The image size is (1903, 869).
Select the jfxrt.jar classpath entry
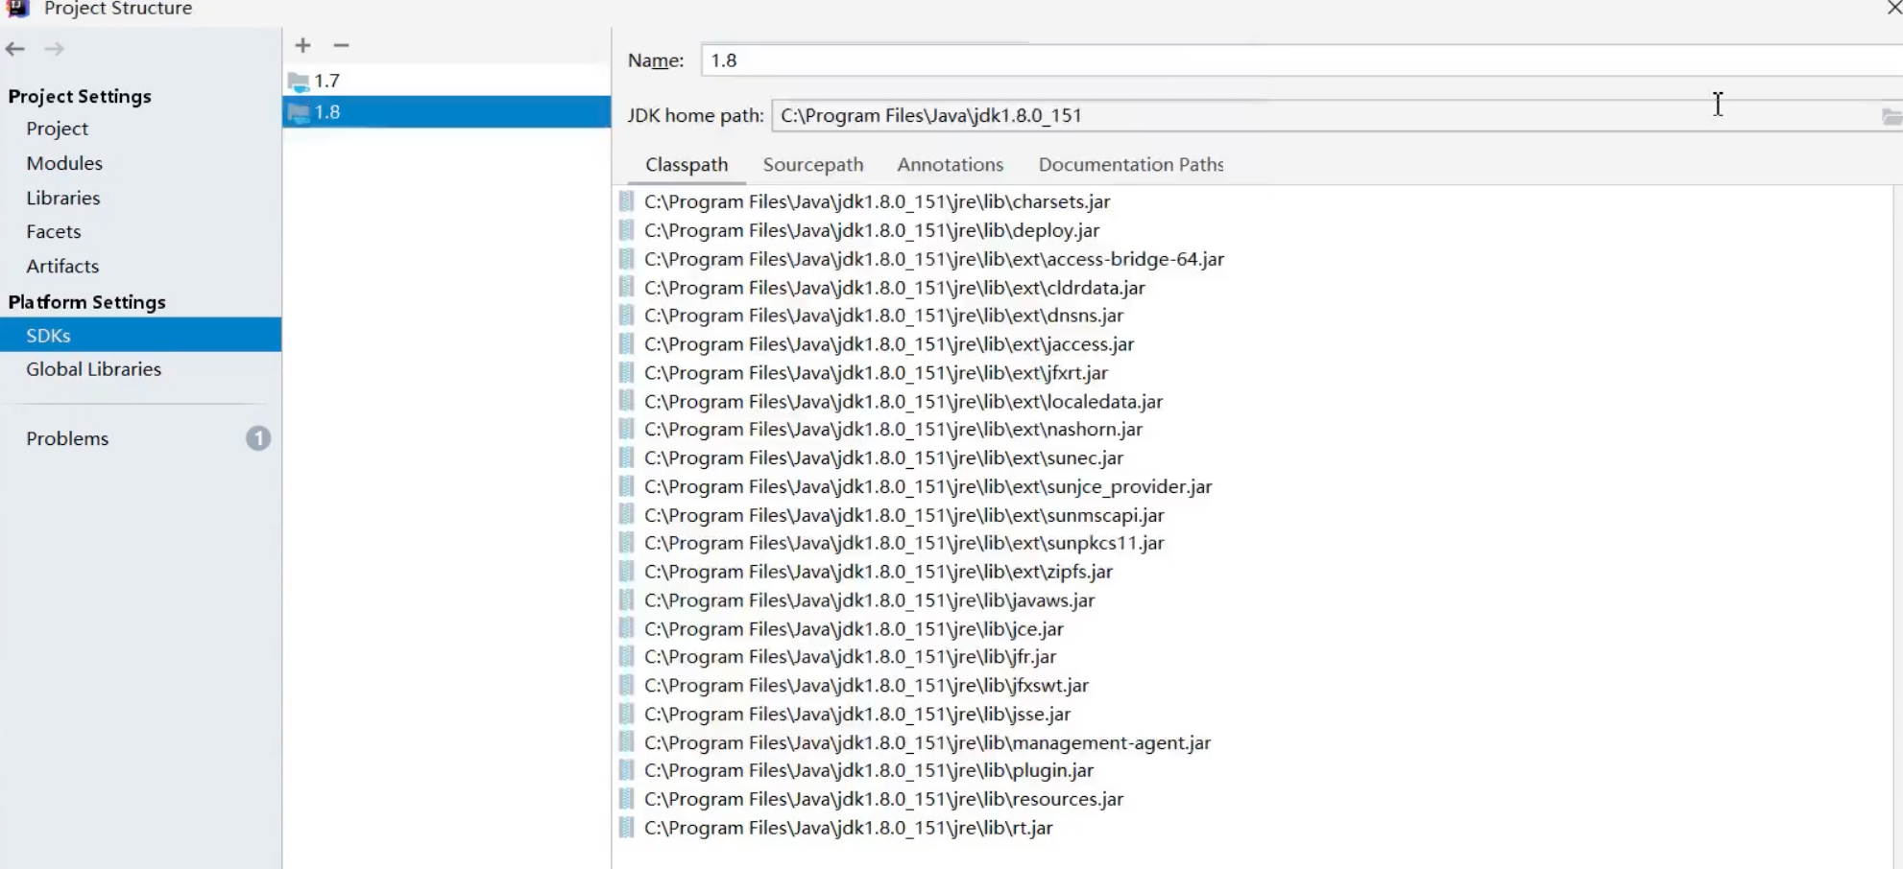click(876, 373)
